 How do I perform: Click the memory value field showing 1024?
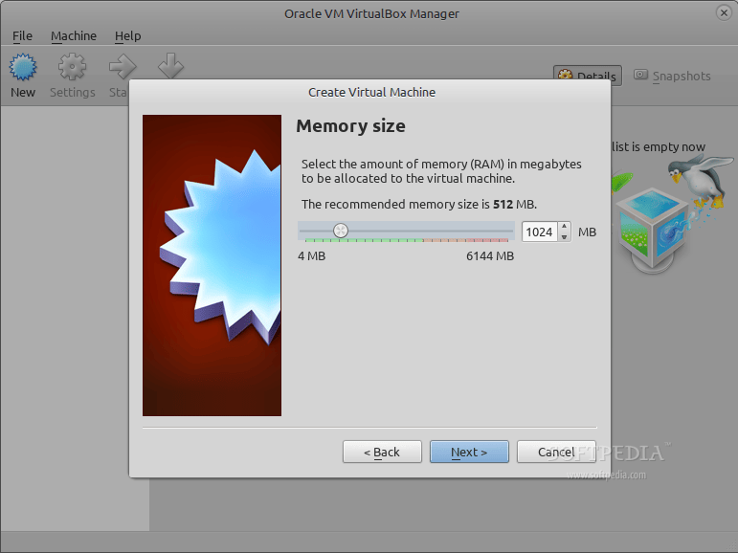tap(540, 232)
